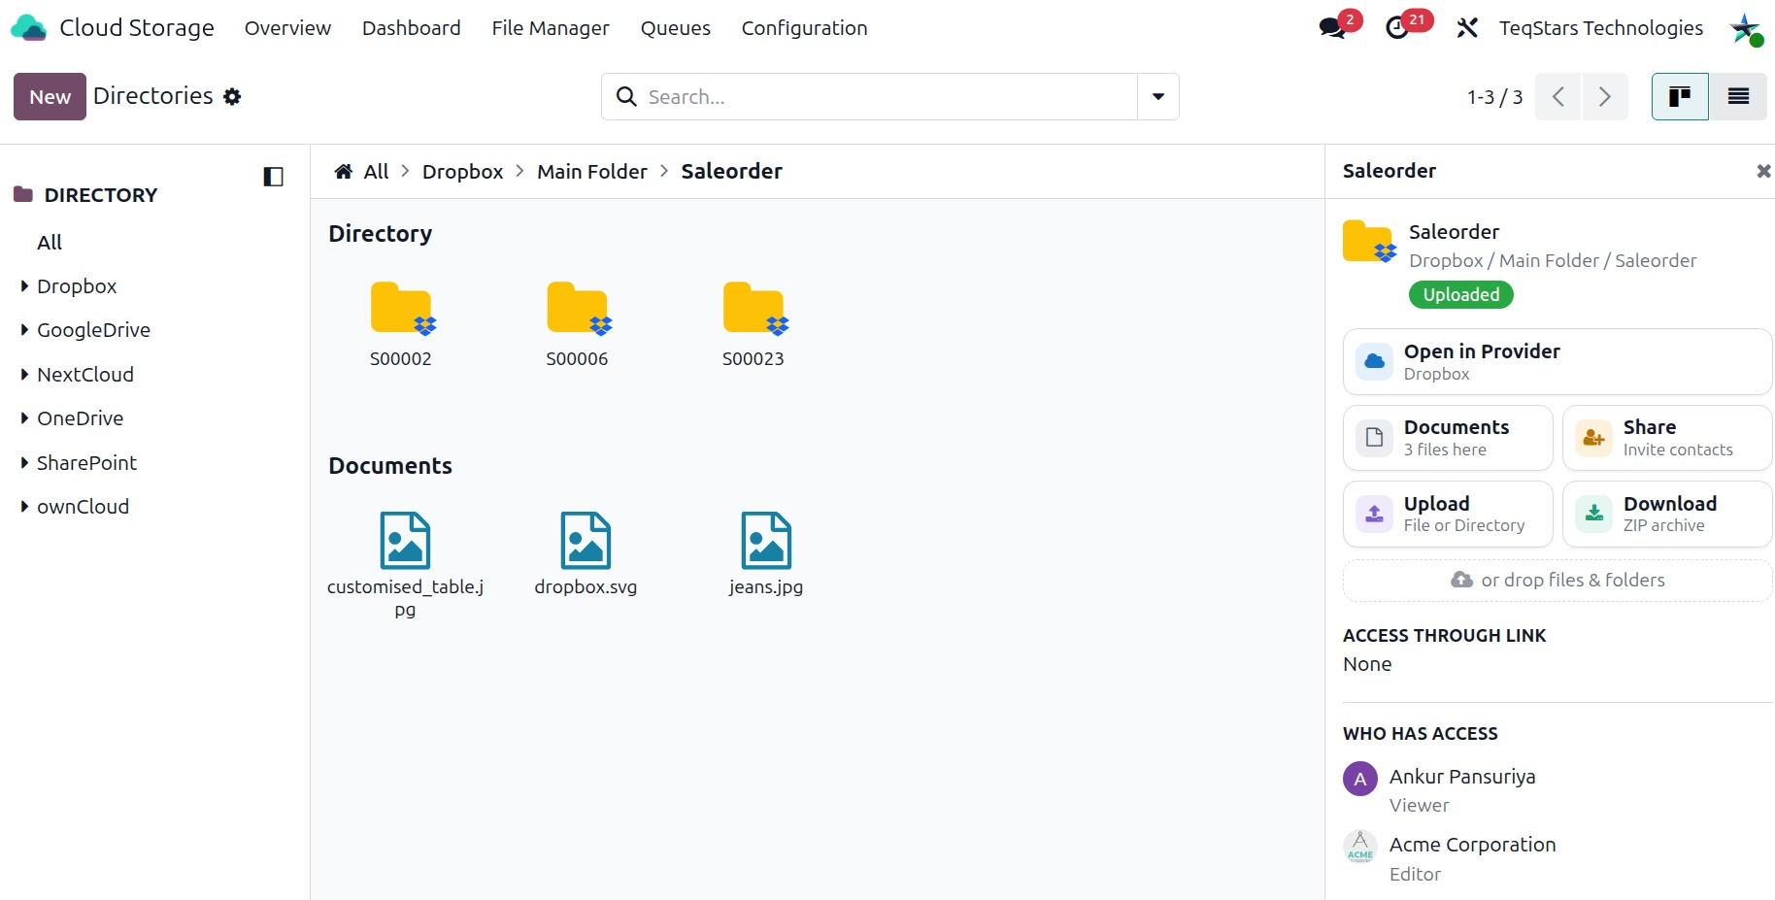Click the Saleorder folder icon in details panel

(x=1369, y=242)
